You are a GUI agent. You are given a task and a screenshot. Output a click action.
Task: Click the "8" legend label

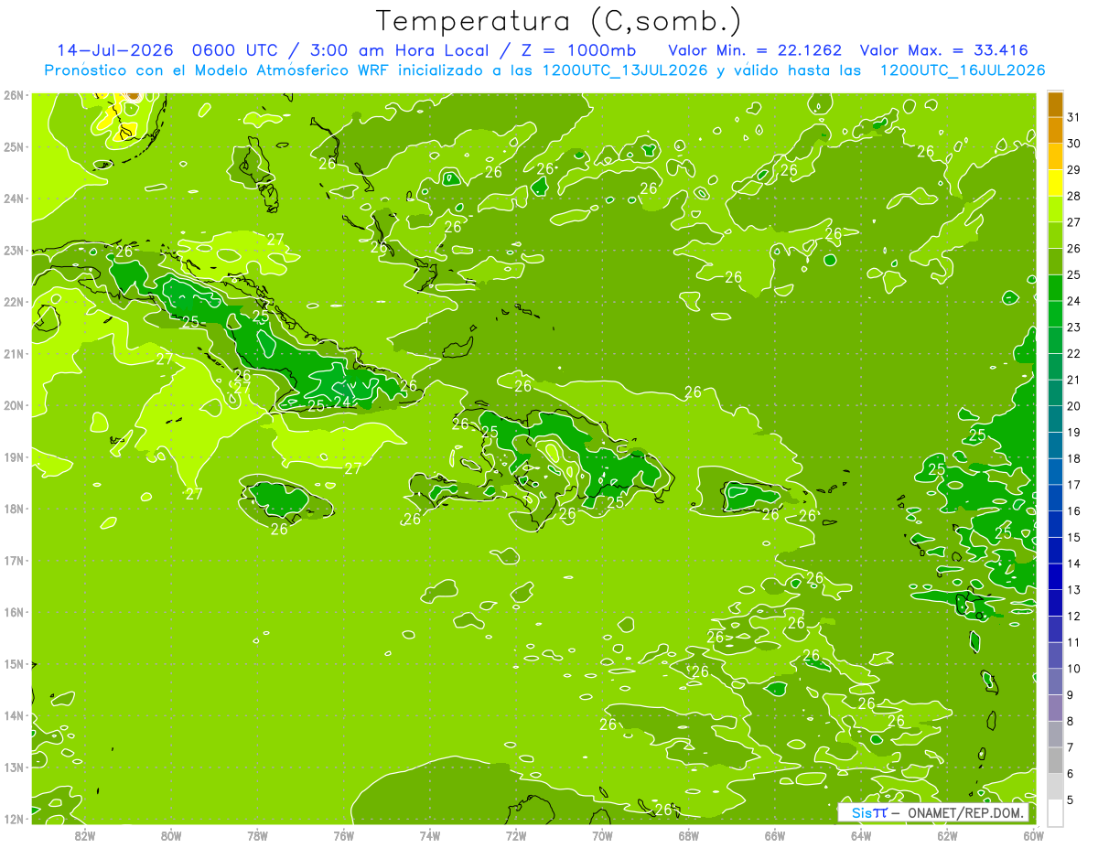1070,721
